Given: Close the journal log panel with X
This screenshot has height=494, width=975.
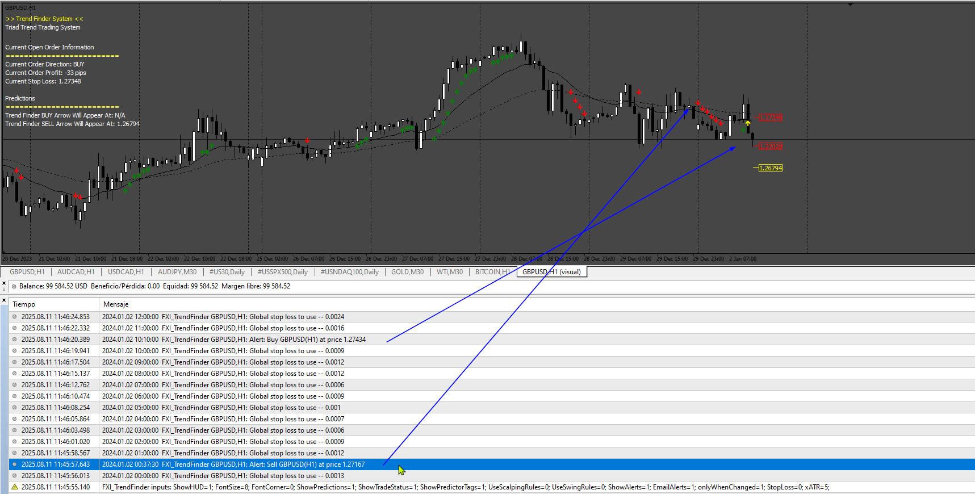Looking at the screenshot, I should pos(4,300).
